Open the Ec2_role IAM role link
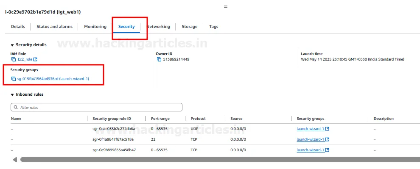 point(25,59)
